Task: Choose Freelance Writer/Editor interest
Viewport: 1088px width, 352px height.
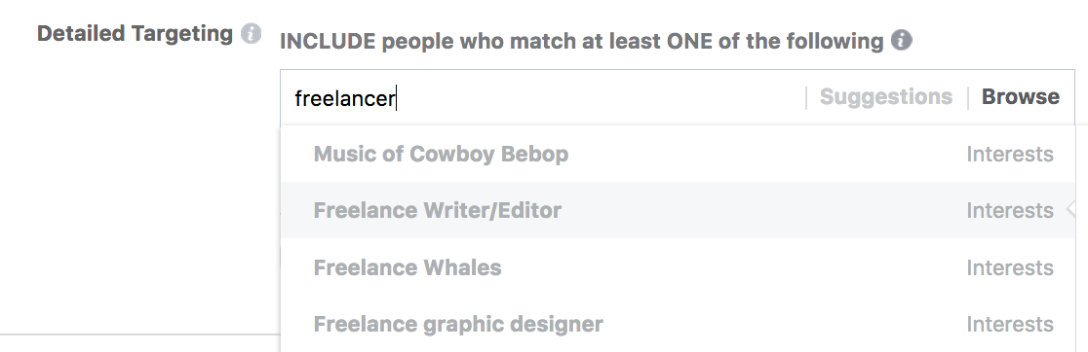Action: tap(678, 210)
